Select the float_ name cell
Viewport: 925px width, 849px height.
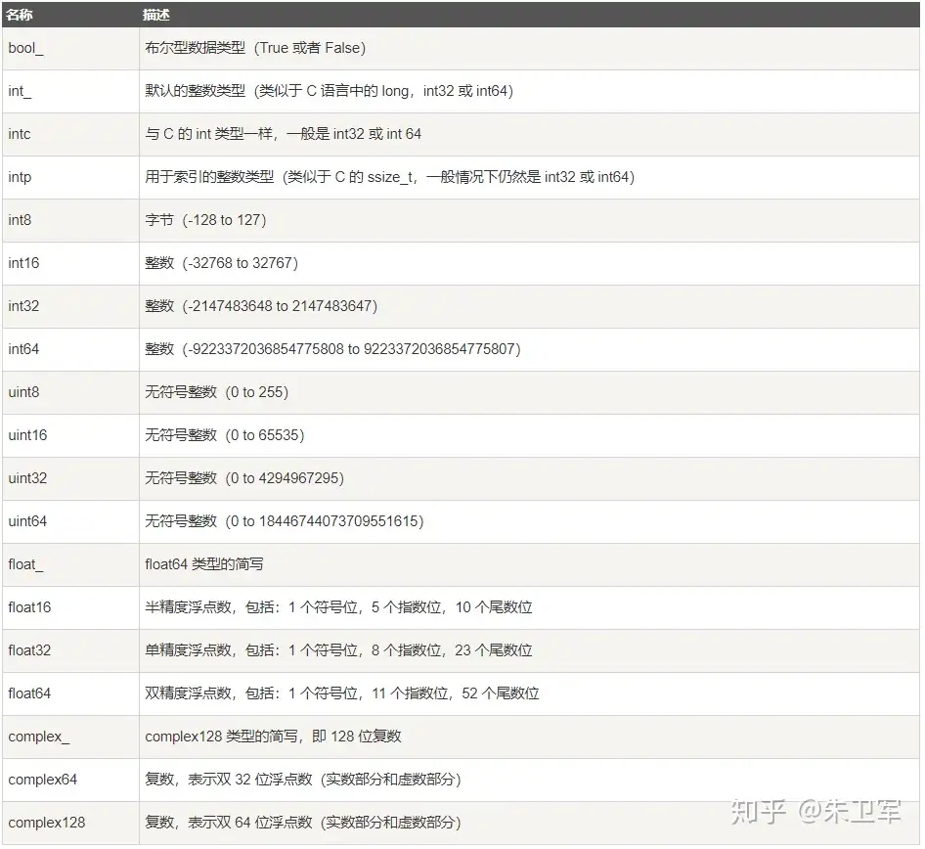[x=70, y=565]
